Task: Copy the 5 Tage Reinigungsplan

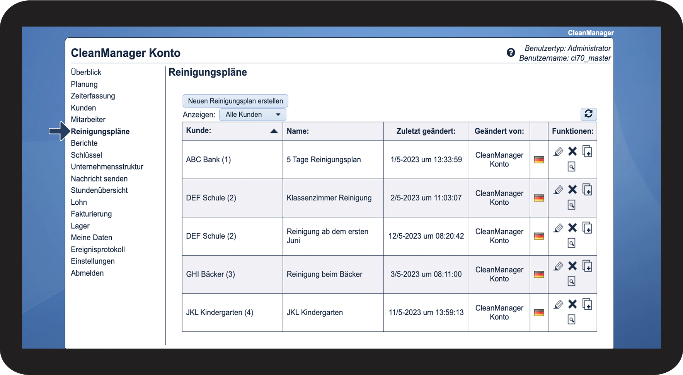Action: [587, 151]
